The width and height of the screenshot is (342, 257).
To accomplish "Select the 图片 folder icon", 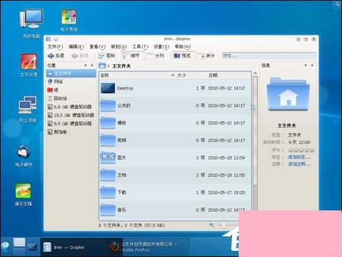I will click(108, 158).
